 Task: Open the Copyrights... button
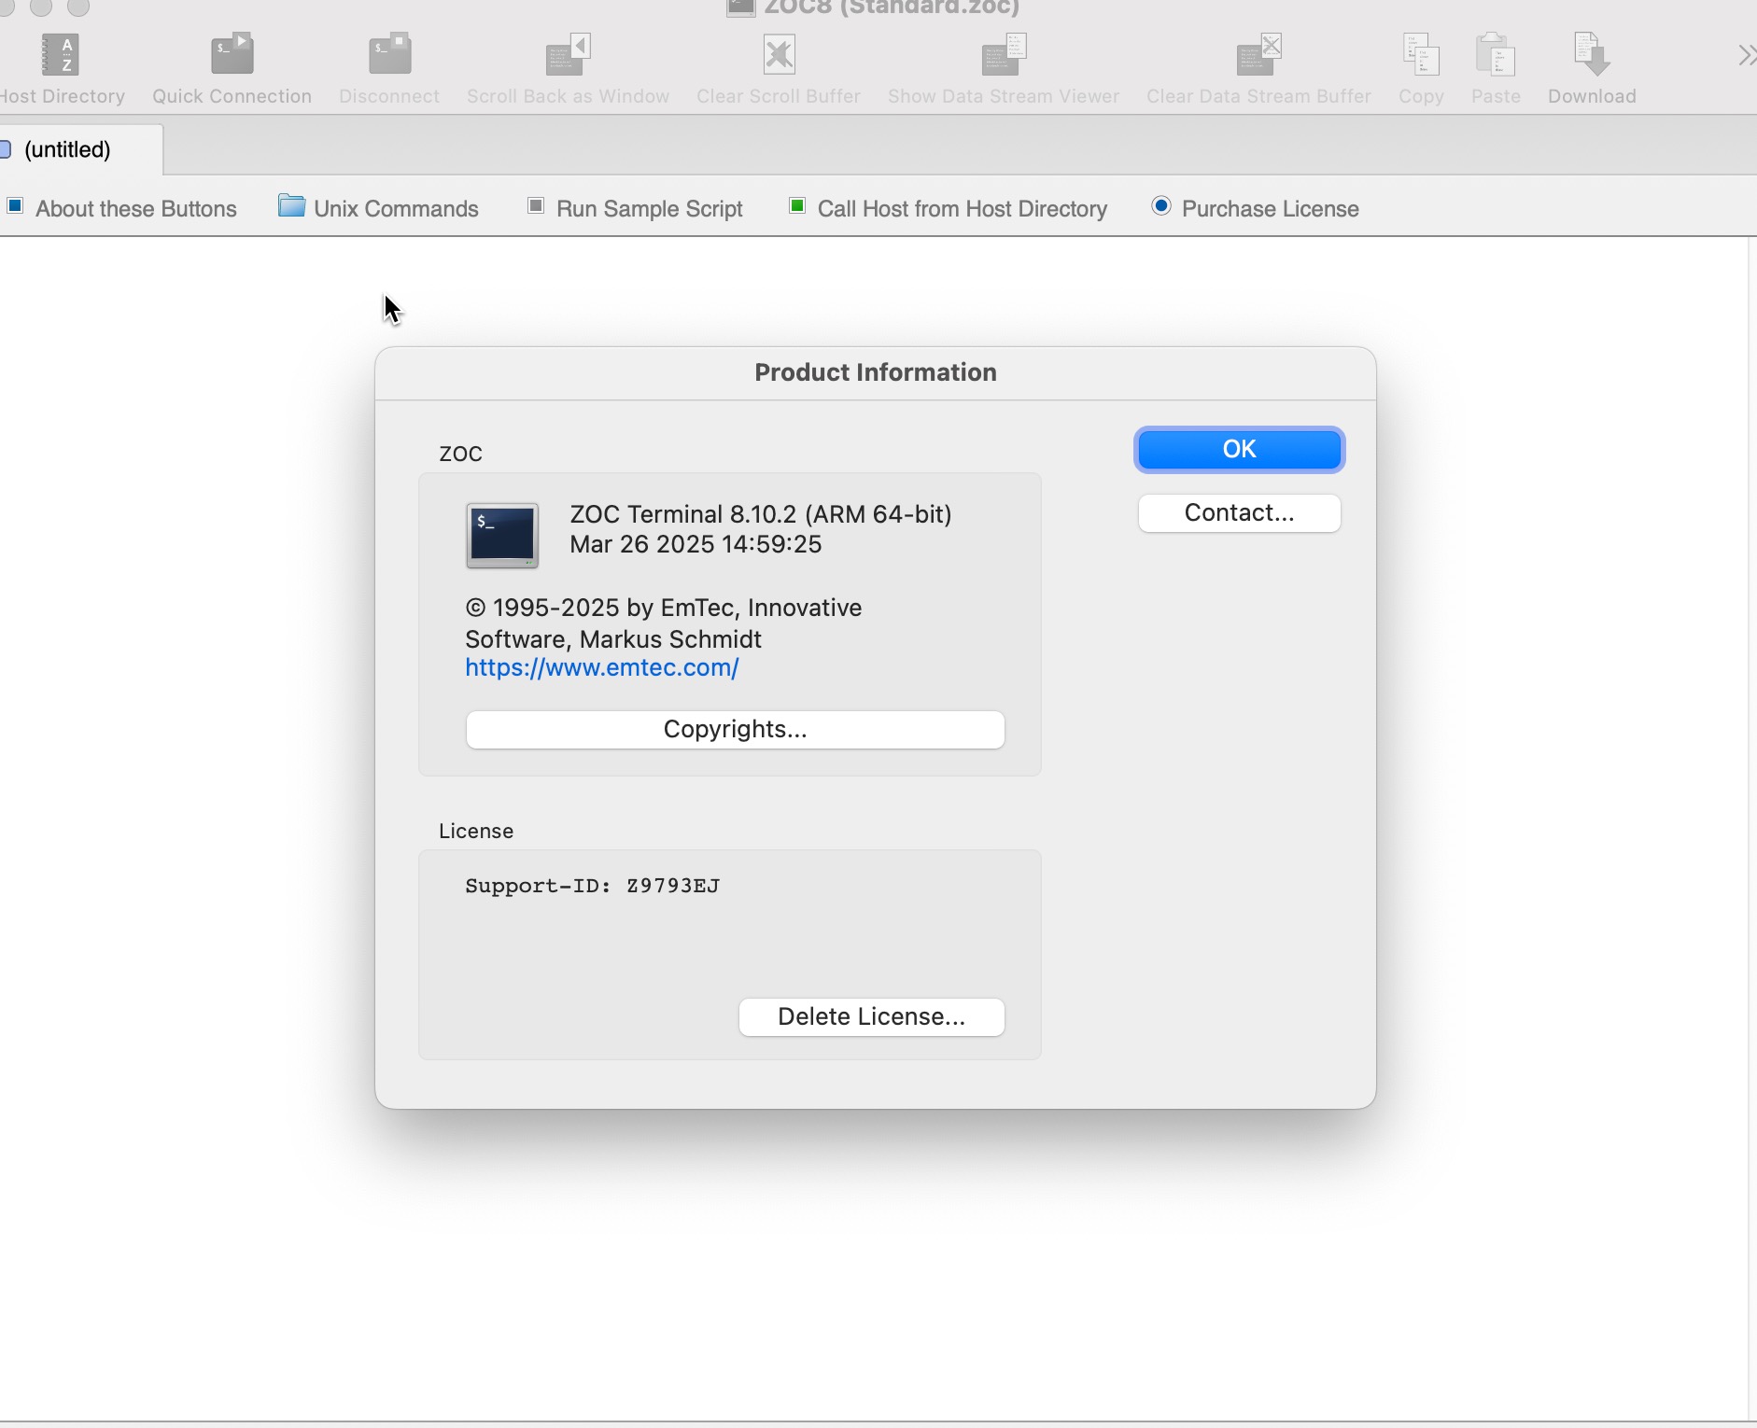[735, 730]
